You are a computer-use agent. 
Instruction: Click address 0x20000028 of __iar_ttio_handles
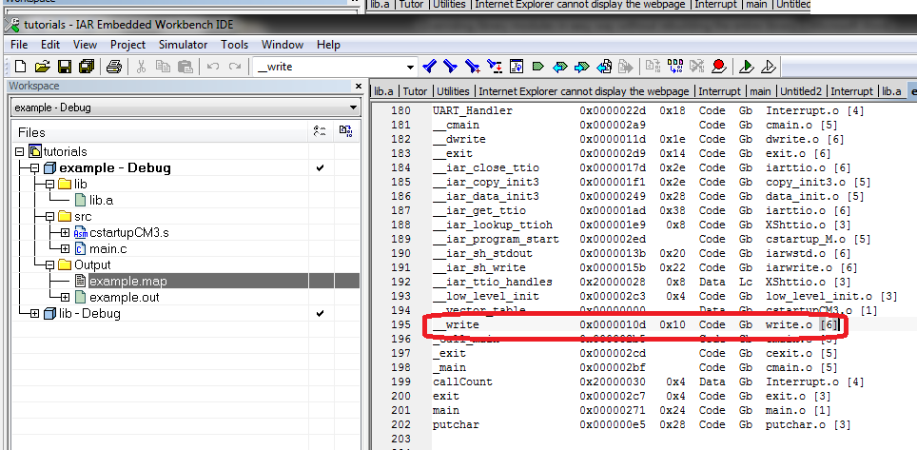[x=613, y=282]
